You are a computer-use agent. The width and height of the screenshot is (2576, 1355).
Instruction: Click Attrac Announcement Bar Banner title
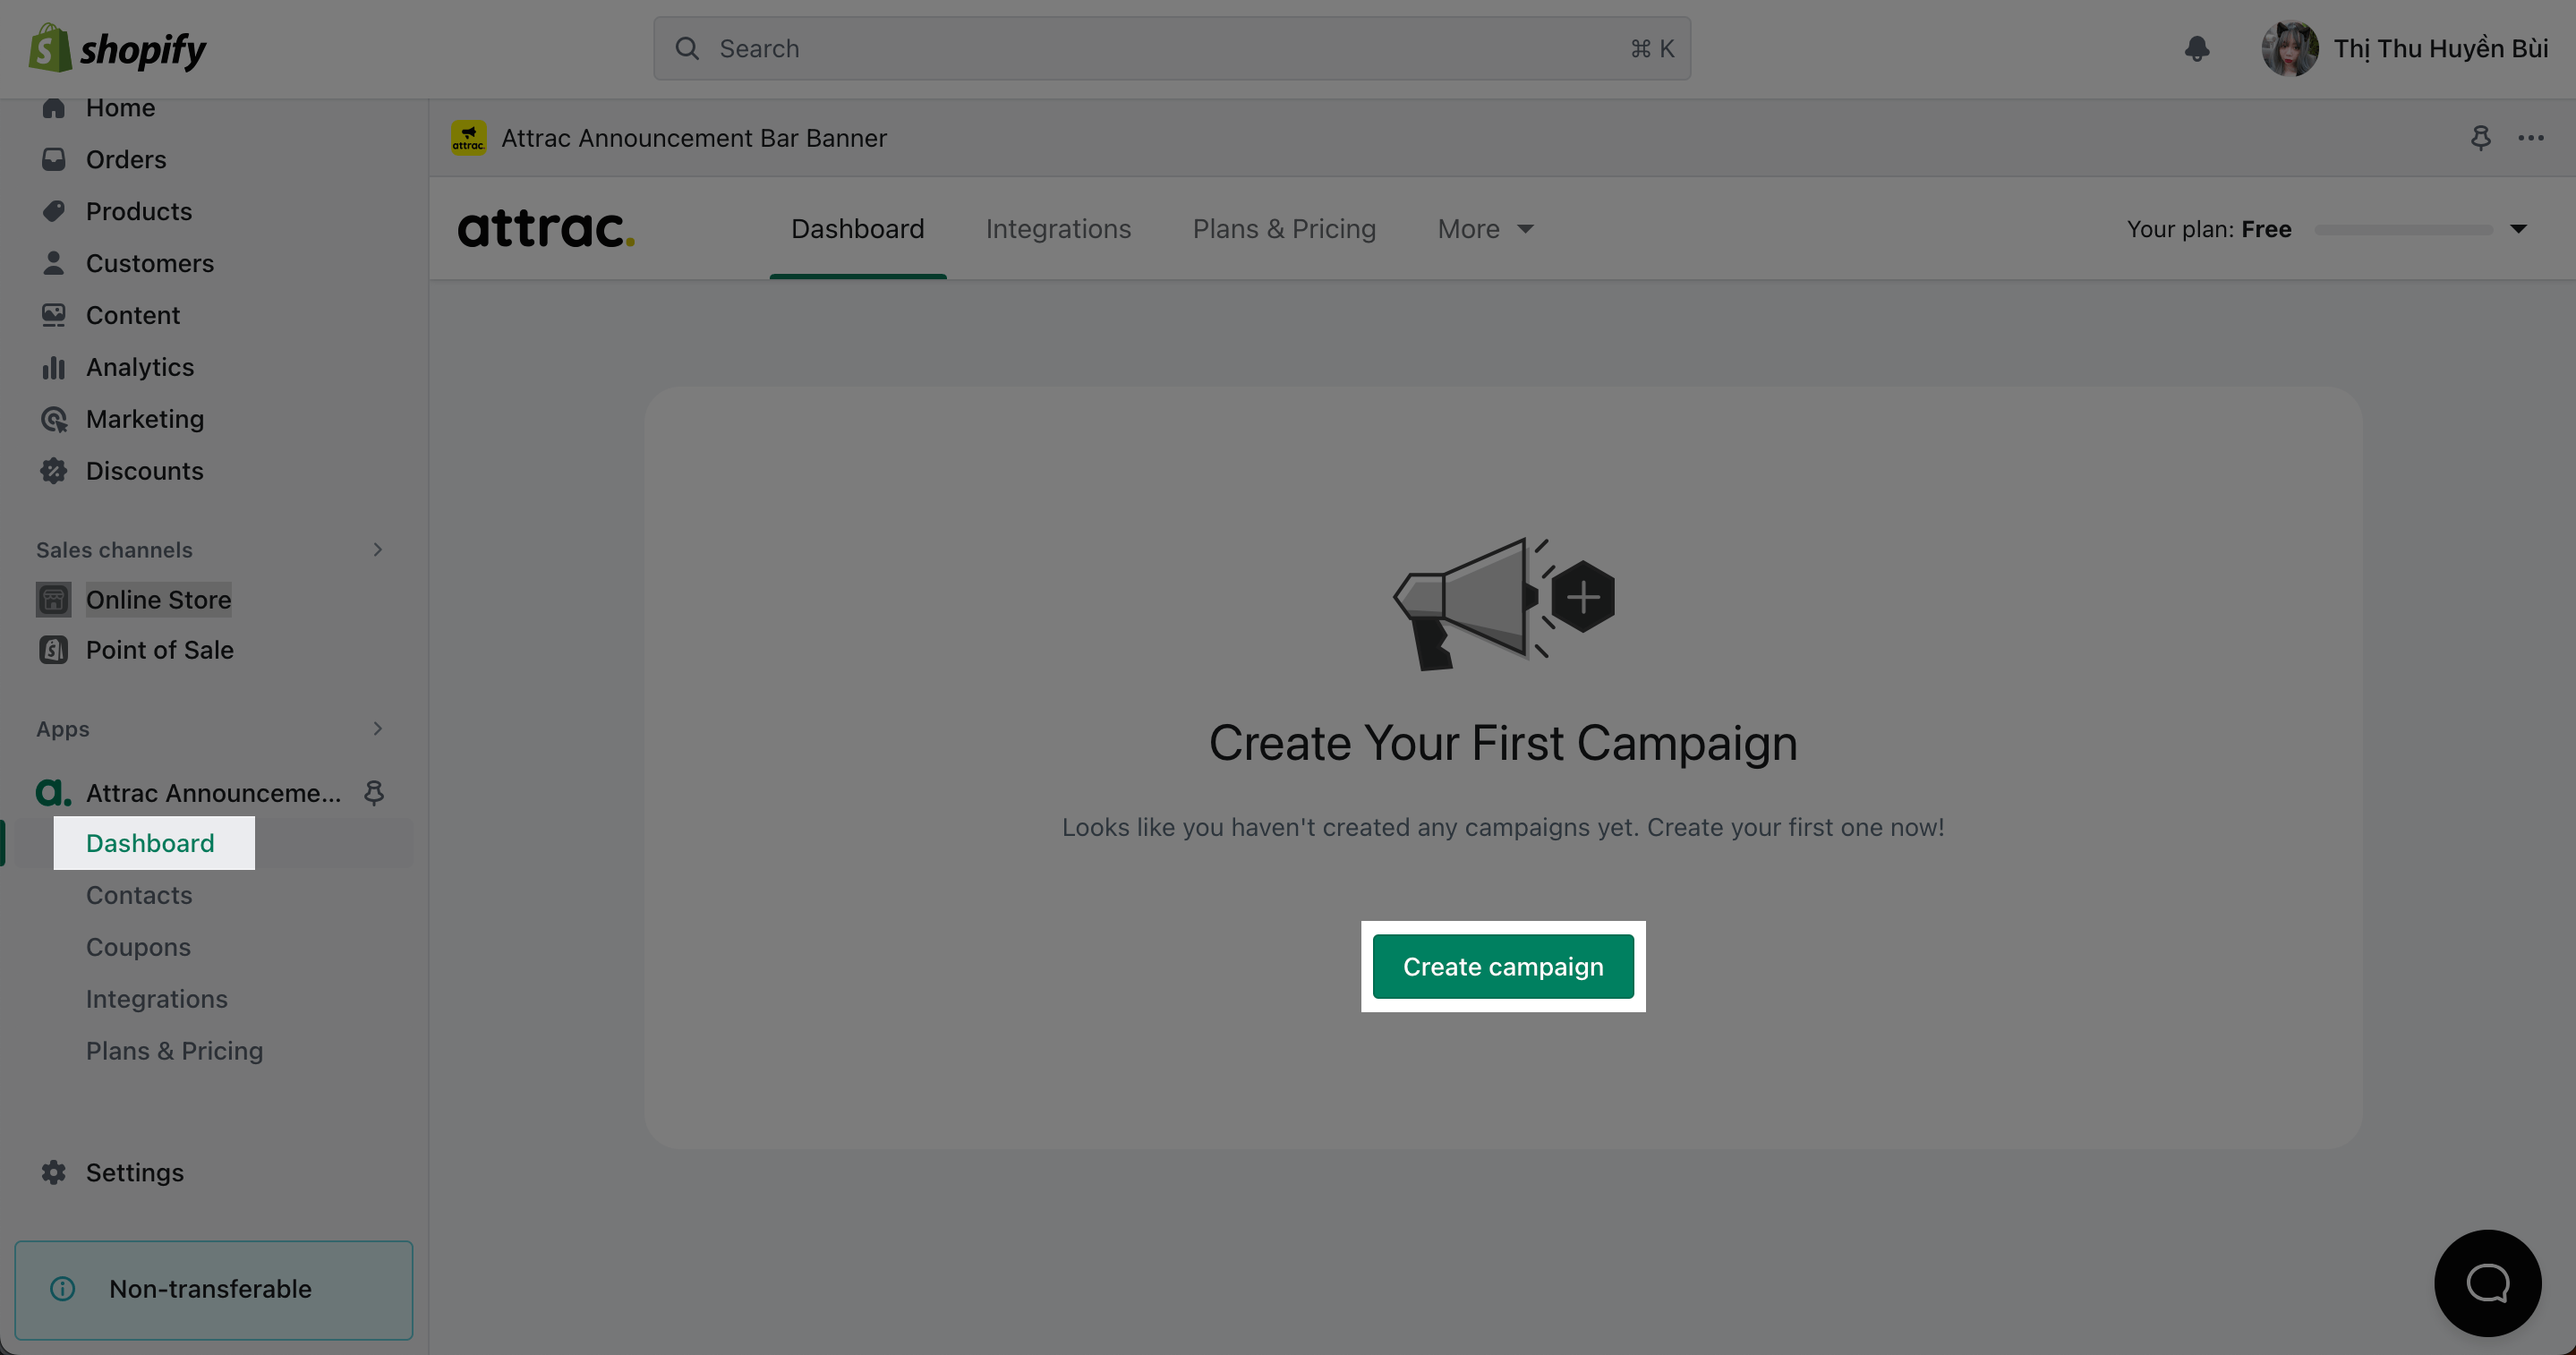694,138
